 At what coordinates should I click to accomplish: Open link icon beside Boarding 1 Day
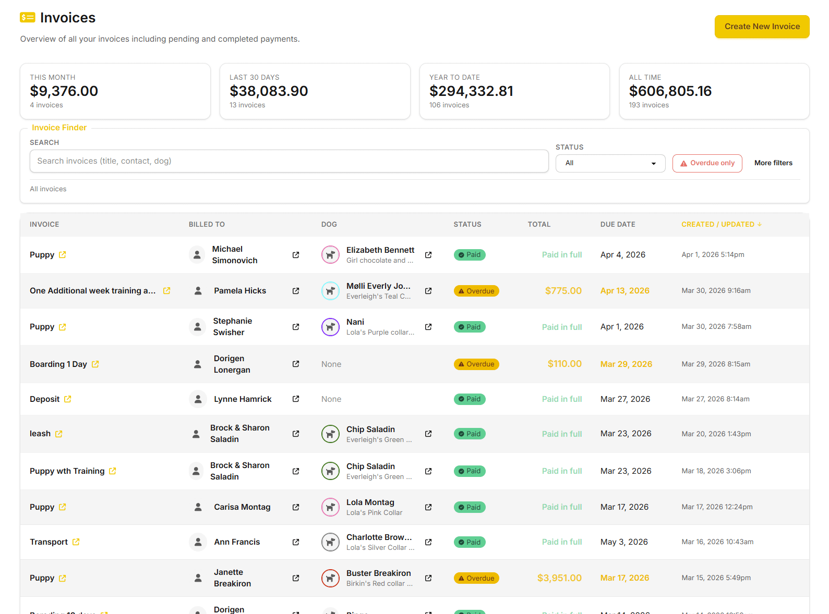point(95,364)
